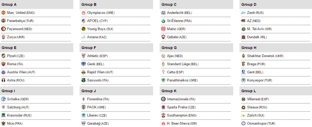Click the Southampton club crest

coord(163,115)
